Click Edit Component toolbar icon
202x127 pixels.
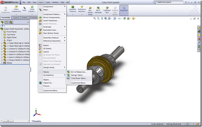coord(6,10)
